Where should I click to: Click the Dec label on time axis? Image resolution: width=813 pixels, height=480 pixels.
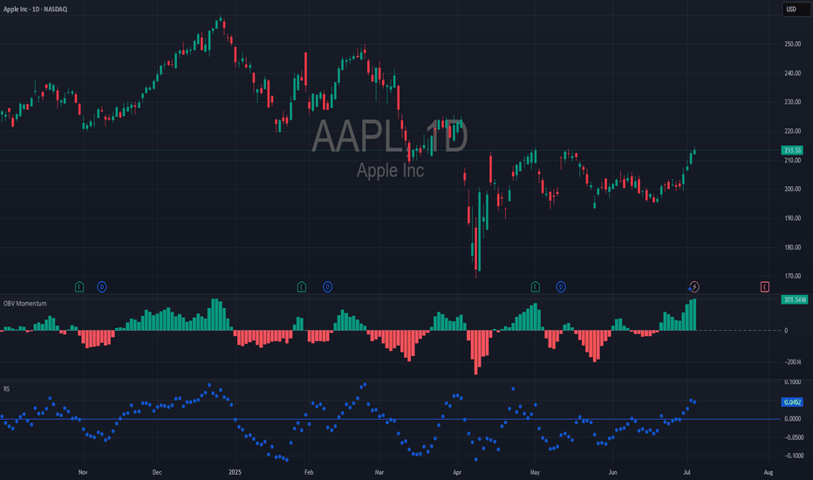157,473
